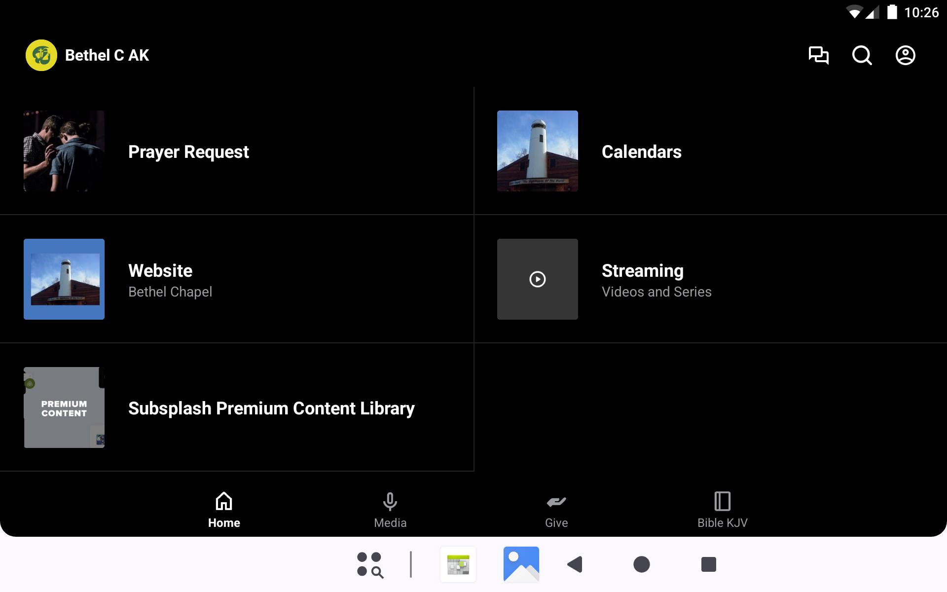Launch the gallery app in taskbar
Viewport: 947px width, 592px height.
pyautogui.click(x=521, y=564)
